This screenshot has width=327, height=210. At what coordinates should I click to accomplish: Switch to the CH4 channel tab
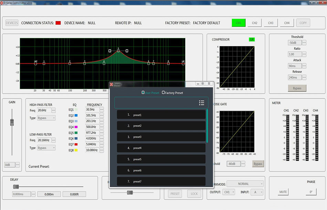tap(287, 23)
